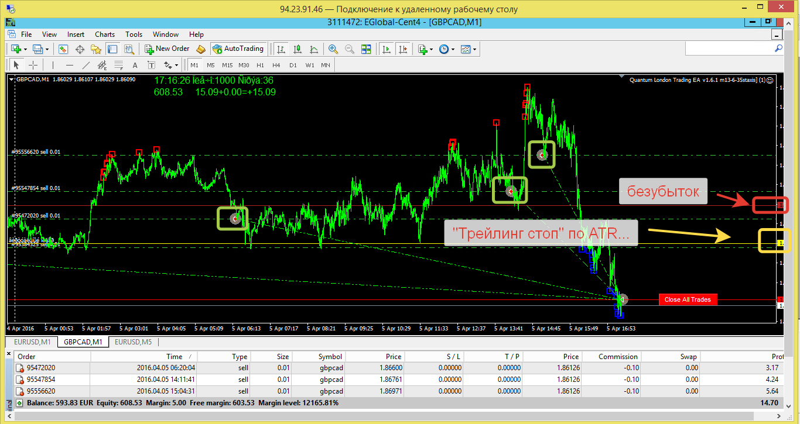The image size is (800, 424).
Task: Open the Strategy Tester magnifier icon
Action: pos(129,49)
